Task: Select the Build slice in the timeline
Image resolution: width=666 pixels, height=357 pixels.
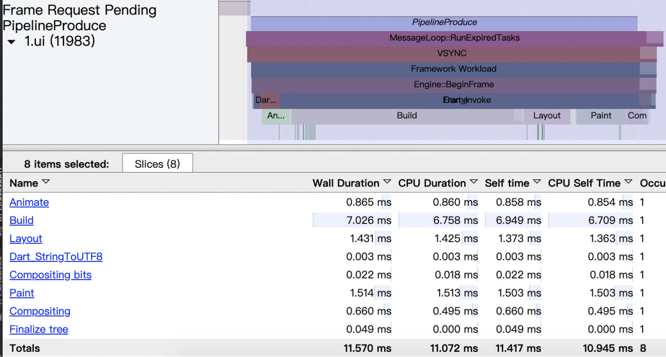Action: [406, 116]
